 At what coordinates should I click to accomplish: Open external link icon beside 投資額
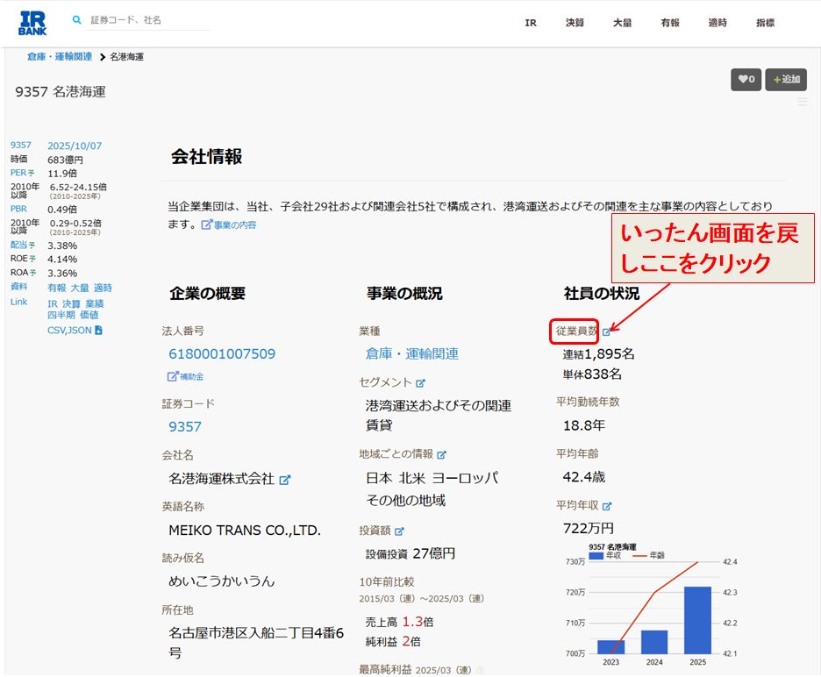399,531
